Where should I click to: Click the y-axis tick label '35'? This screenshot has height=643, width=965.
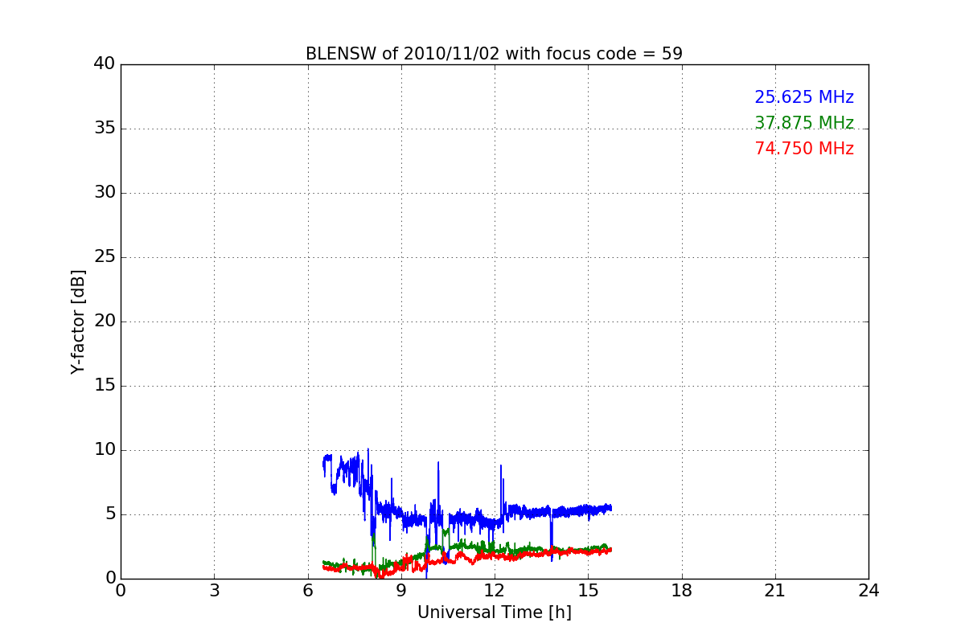coord(104,129)
